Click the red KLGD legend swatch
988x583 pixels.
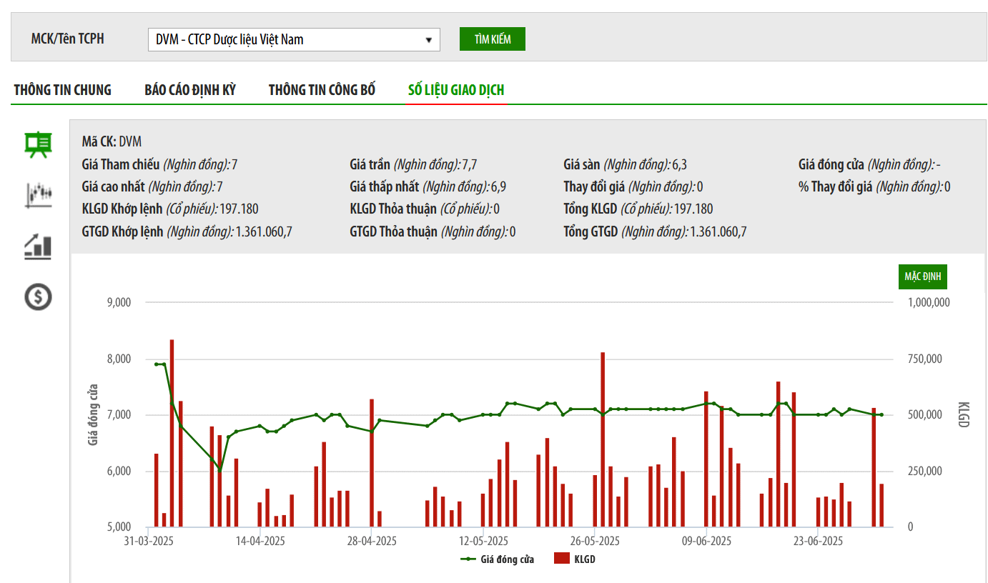[x=562, y=559]
